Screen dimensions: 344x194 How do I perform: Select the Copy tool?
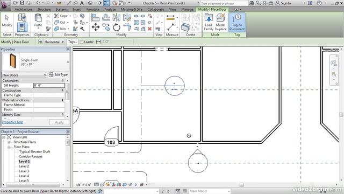pyautogui.click(x=106, y=27)
